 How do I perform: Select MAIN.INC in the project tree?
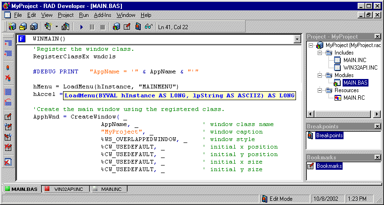point(355,60)
